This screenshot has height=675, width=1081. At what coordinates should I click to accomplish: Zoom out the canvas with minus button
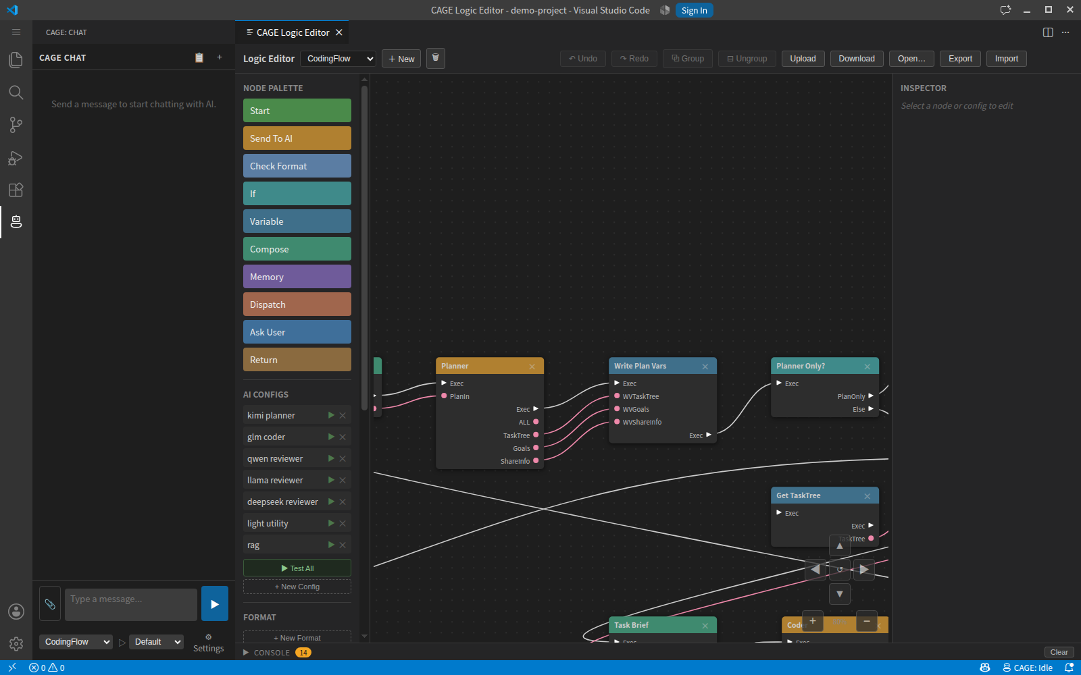(867, 621)
